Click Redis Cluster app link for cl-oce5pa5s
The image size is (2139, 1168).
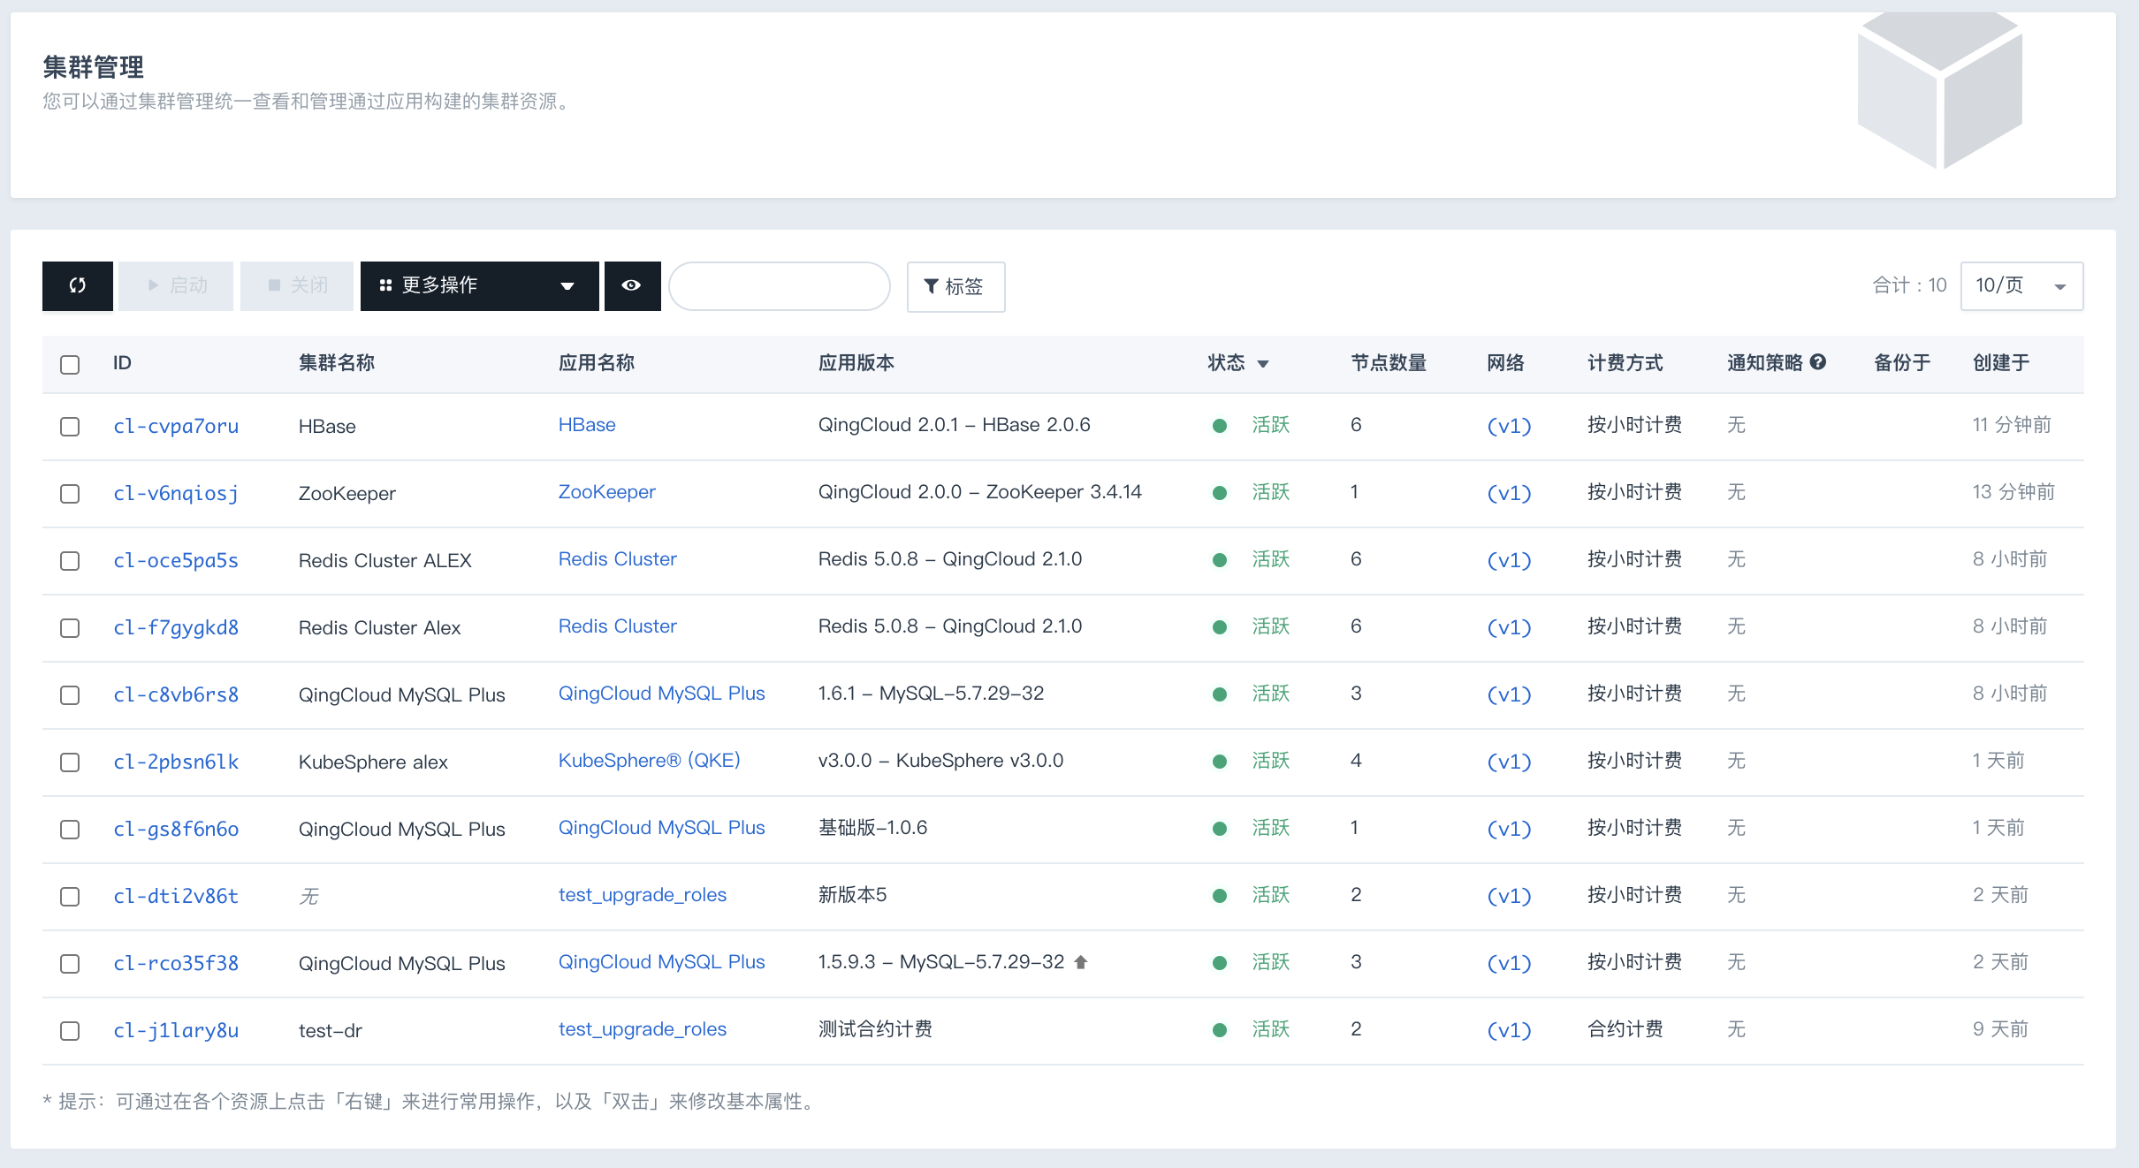pyautogui.click(x=617, y=559)
